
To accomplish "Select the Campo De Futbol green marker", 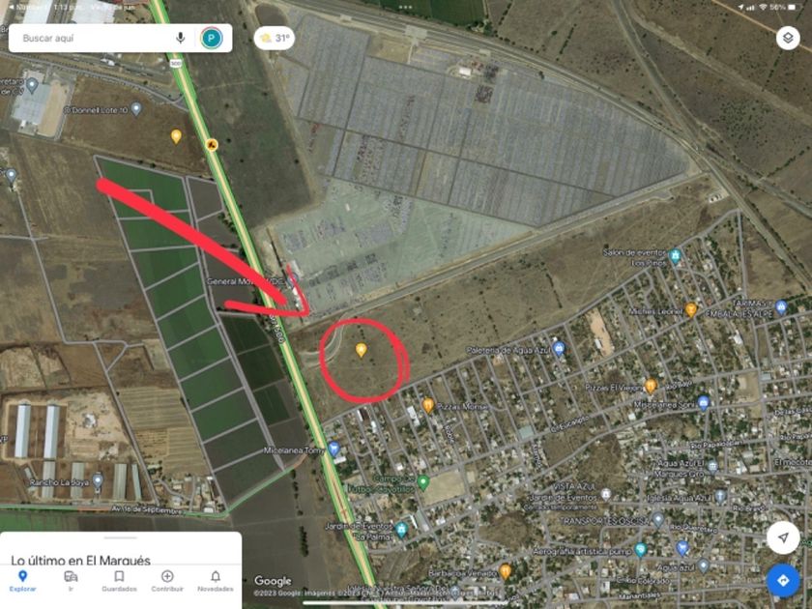I will point(423,482).
